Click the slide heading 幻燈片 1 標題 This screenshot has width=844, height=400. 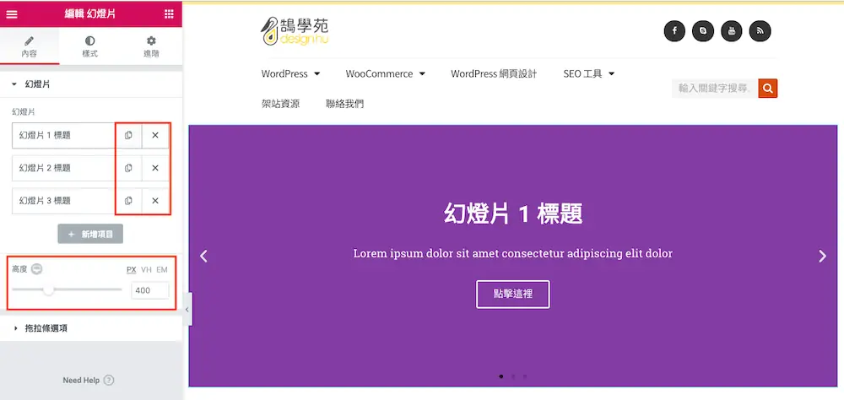coord(513,214)
